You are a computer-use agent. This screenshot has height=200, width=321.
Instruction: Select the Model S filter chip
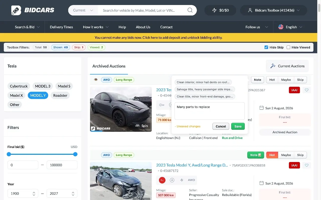[64, 86]
